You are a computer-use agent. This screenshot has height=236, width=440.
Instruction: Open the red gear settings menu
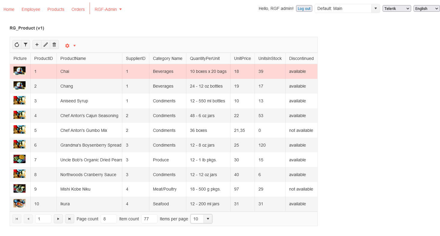click(70, 46)
